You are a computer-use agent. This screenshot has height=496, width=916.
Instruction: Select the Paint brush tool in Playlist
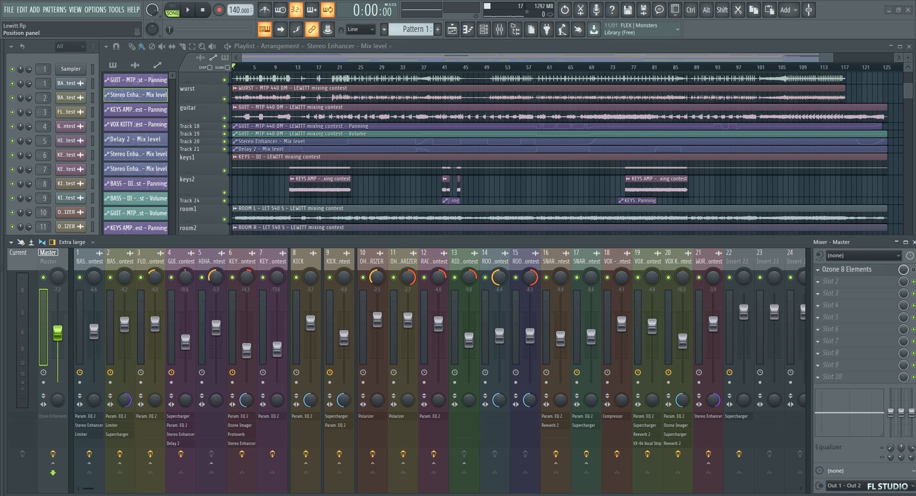pyautogui.click(x=142, y=46)
